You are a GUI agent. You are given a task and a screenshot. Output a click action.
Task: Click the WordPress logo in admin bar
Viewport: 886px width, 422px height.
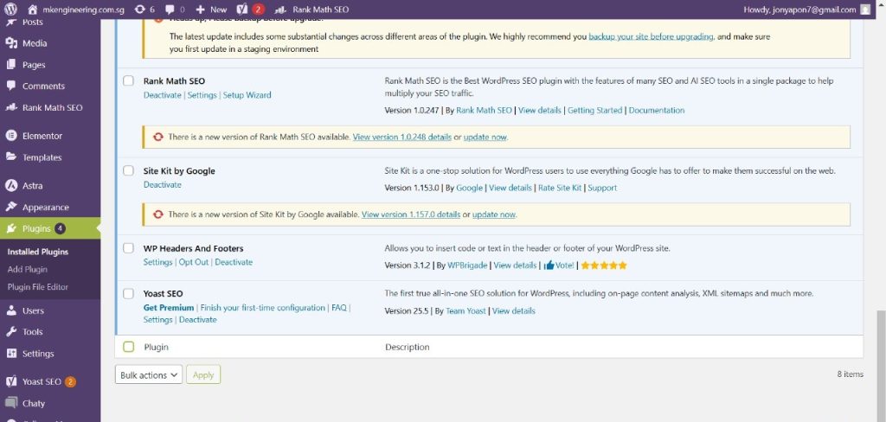click(11, 10)
